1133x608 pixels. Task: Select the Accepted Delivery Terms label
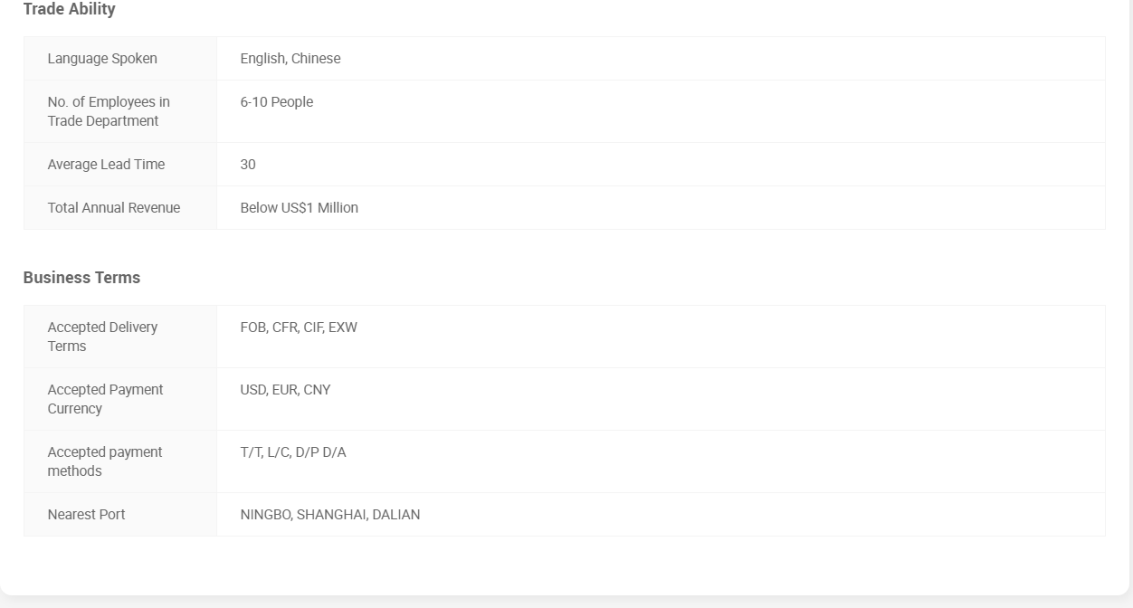(102, 337)
